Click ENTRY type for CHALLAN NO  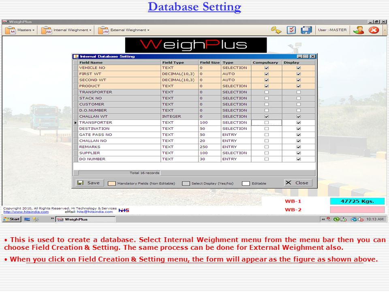[x=236, y=141]
